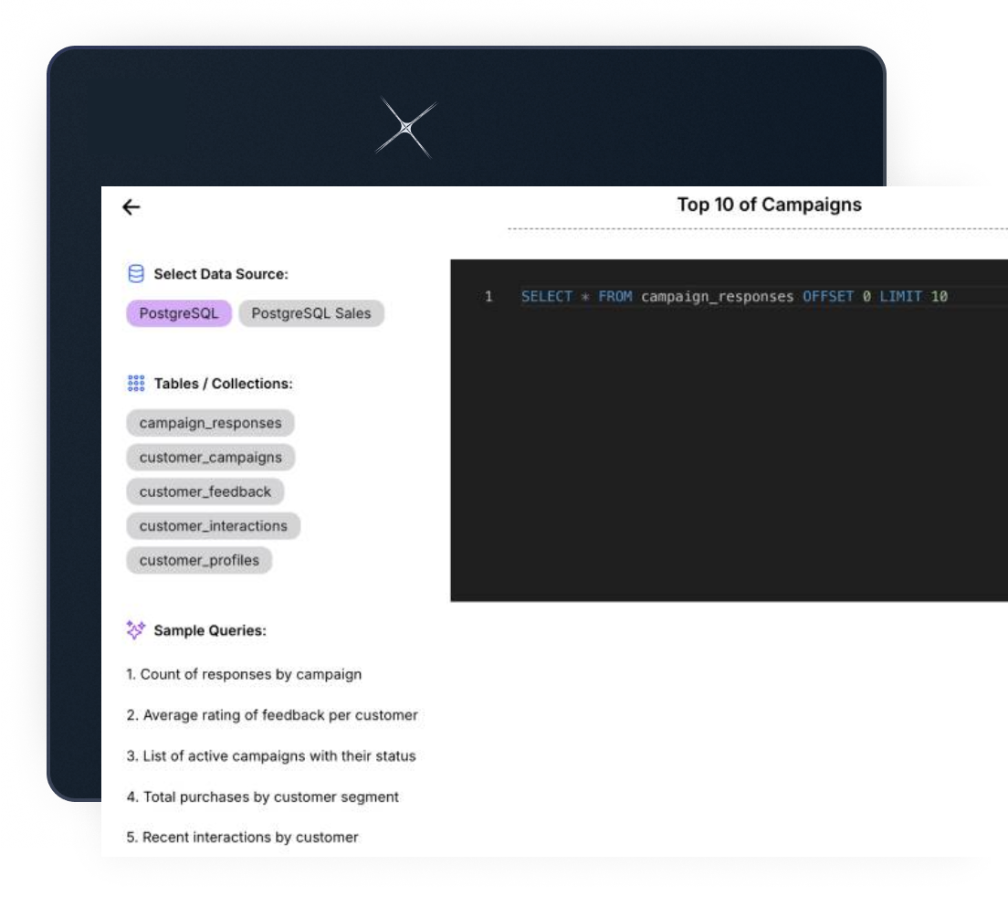Open sample query Count of responses by campaign

(x=245, y=674)
